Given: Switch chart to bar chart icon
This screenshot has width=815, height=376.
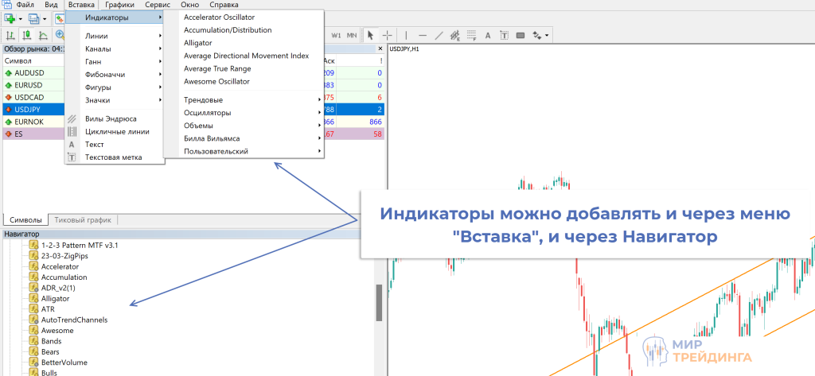Looking at the screenshot, I should [x=10, y=35].
